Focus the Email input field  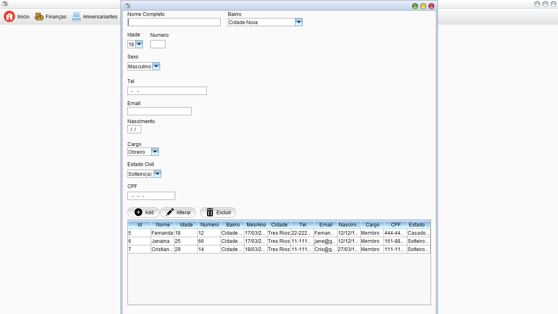click(x=159, y=111)
